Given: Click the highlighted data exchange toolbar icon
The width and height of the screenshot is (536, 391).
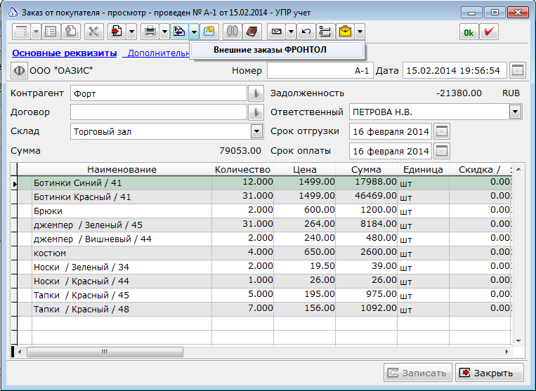Looking at the screenshot, I should 179,32.
